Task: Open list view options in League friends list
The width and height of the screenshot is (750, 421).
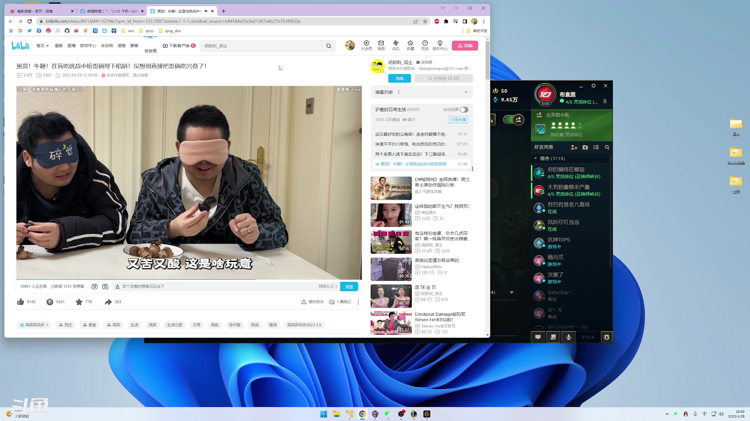Action: tap(596, 147)
